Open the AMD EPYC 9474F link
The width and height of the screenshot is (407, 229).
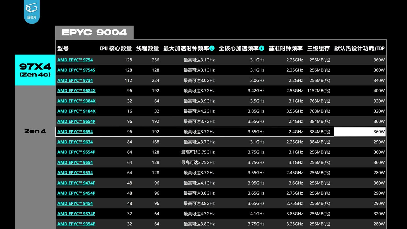tap(76, 183)
